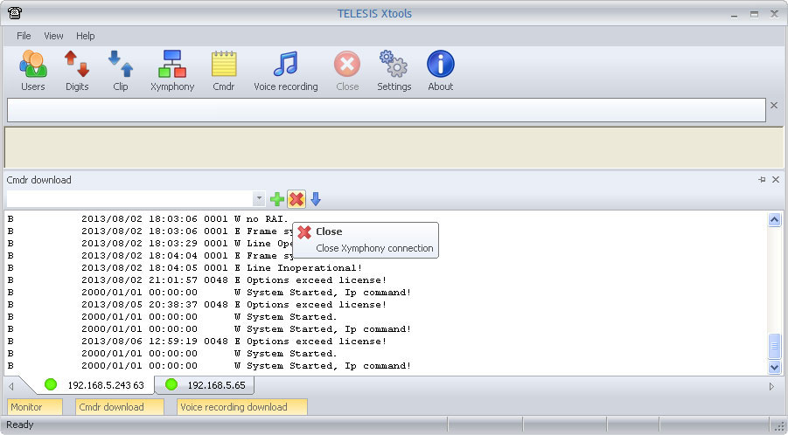The image size is (788, 435).
Task: Open the Users tool
Action: pos(32,71)
